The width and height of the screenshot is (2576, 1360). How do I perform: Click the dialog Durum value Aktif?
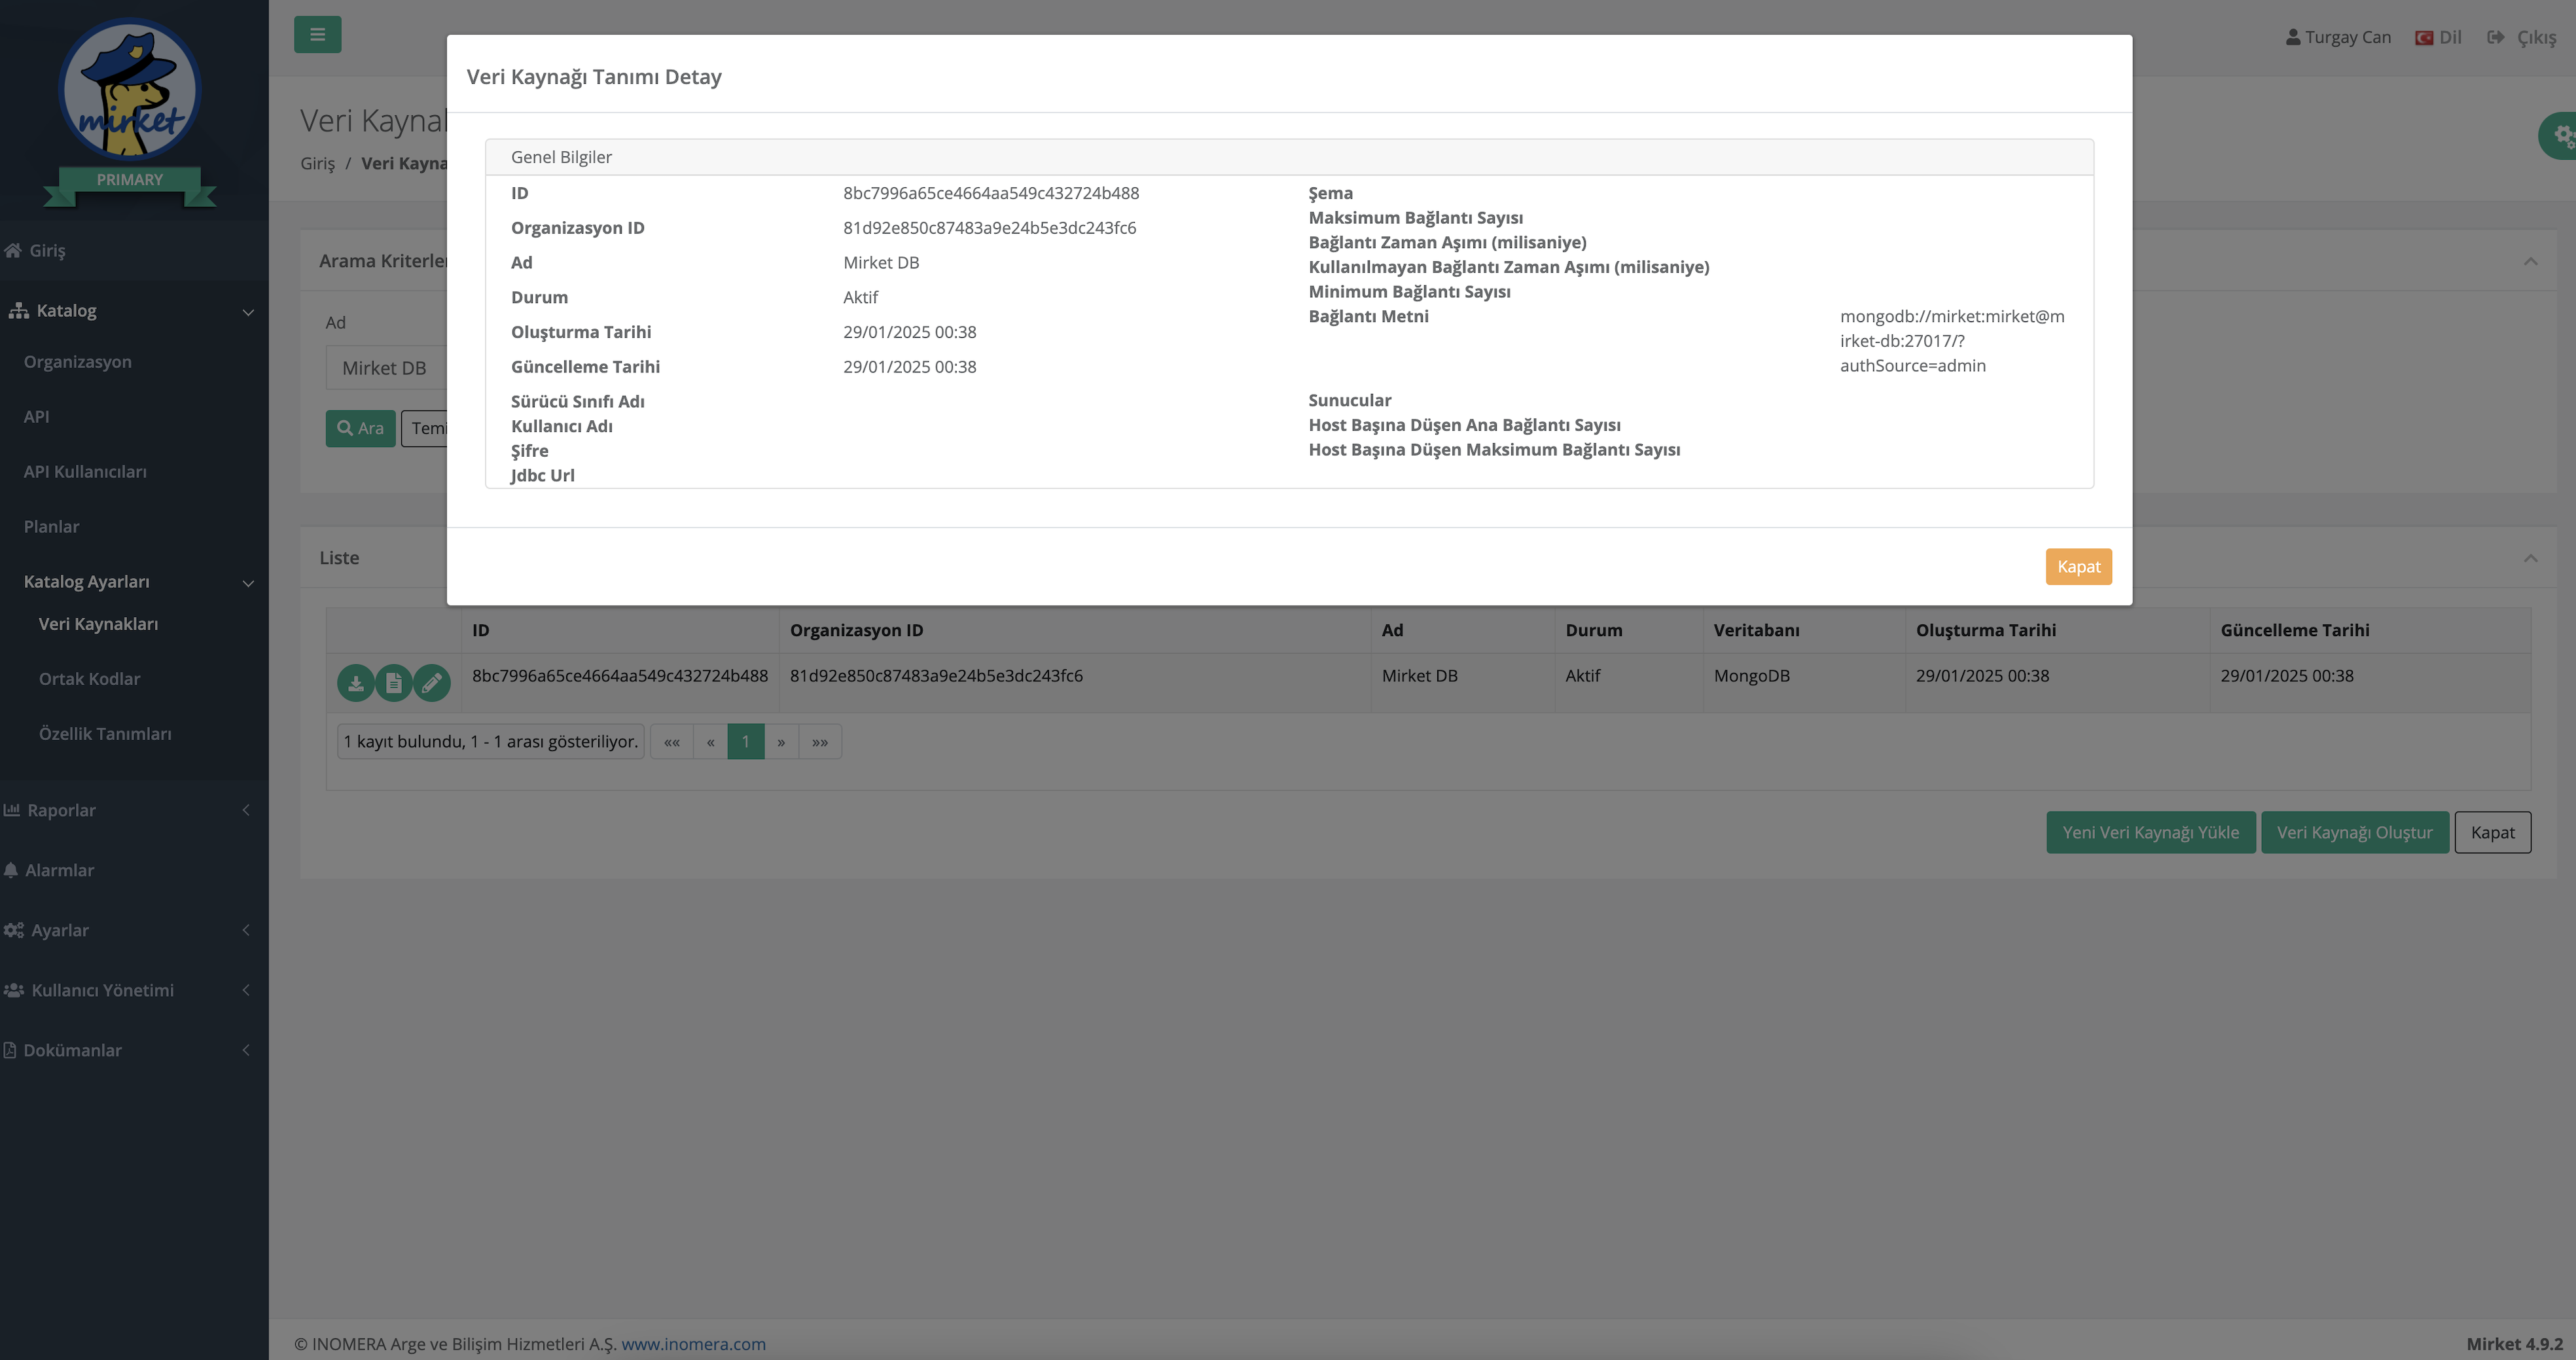point(860,297)
